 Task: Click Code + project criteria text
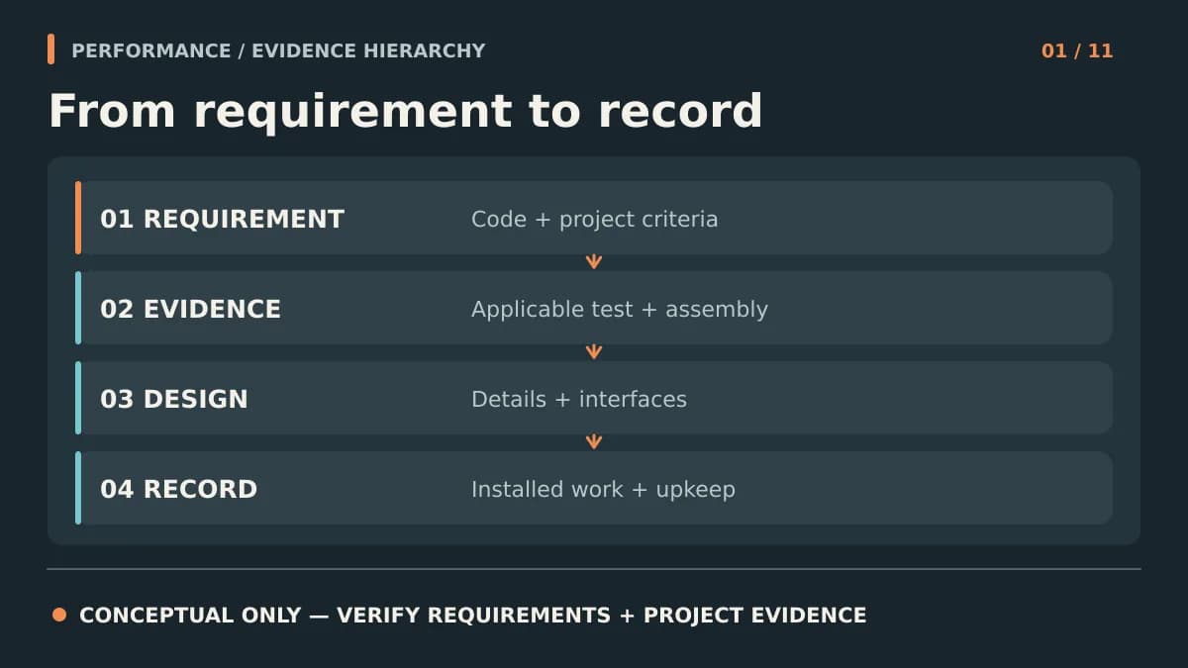pyautogui.click(x=594, y=219)
